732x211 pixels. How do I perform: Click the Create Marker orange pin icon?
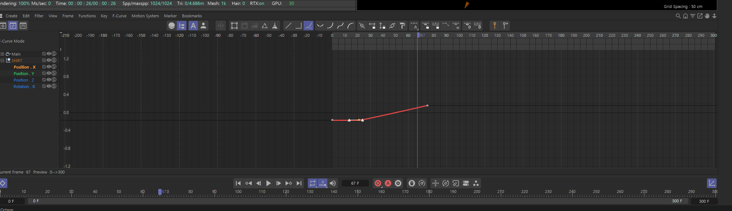[x=495, y=26]
